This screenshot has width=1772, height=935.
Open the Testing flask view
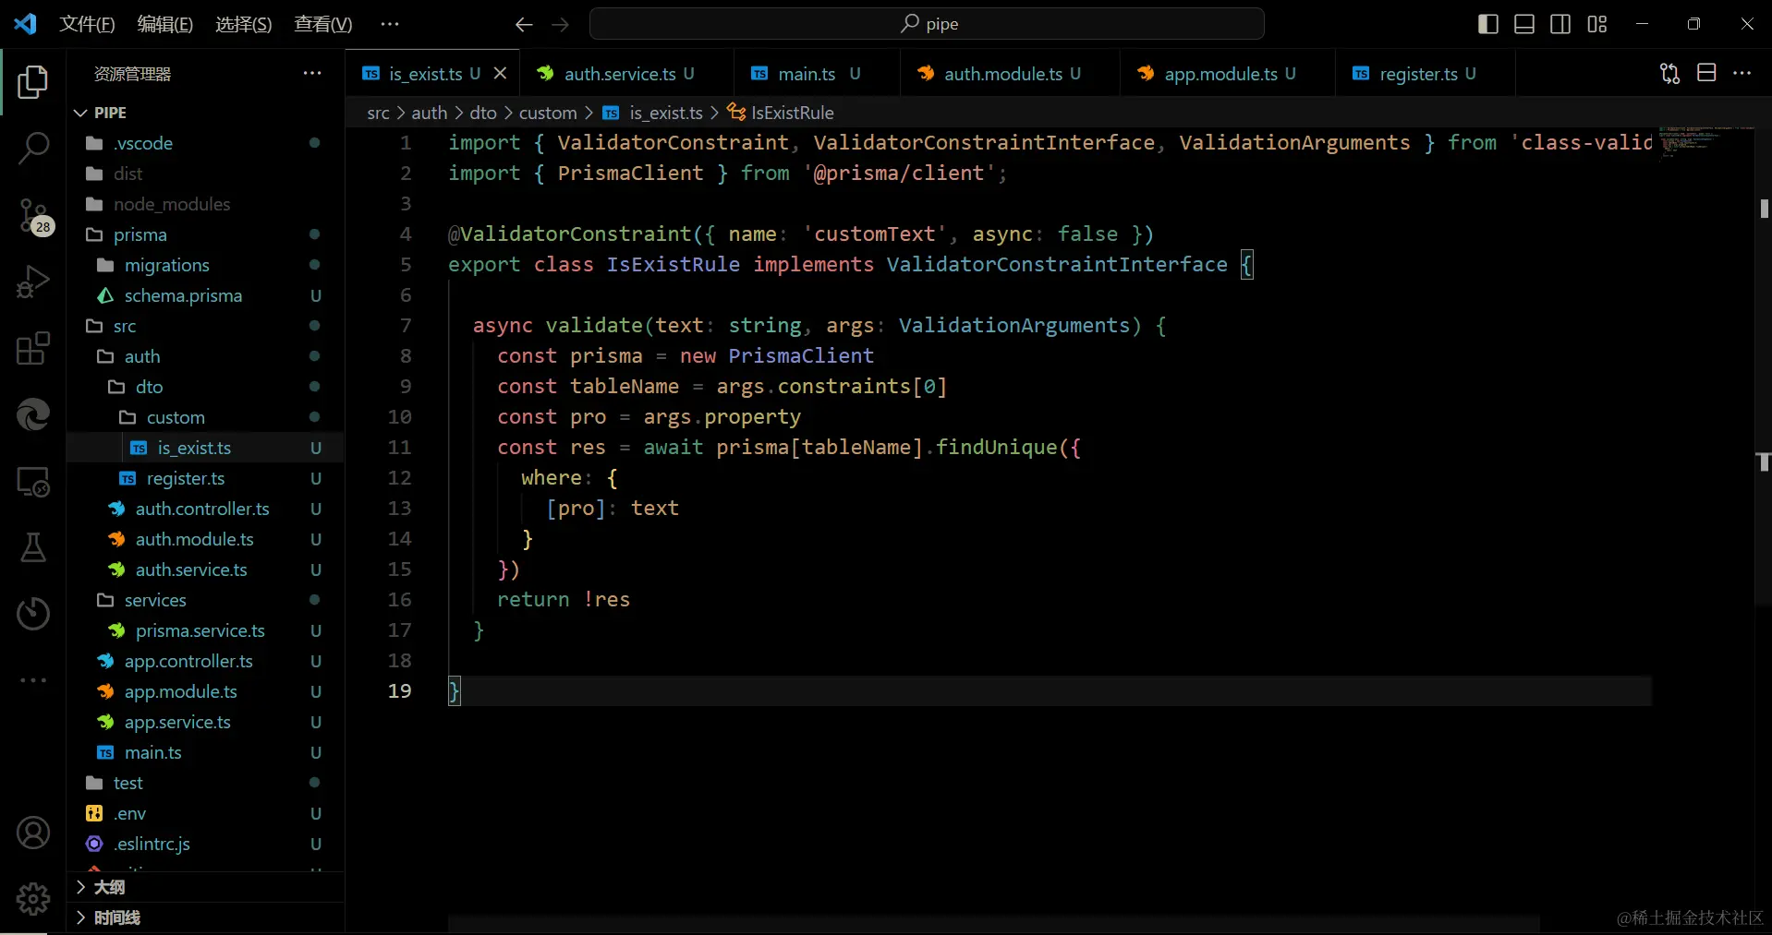[x=33, y=547]
